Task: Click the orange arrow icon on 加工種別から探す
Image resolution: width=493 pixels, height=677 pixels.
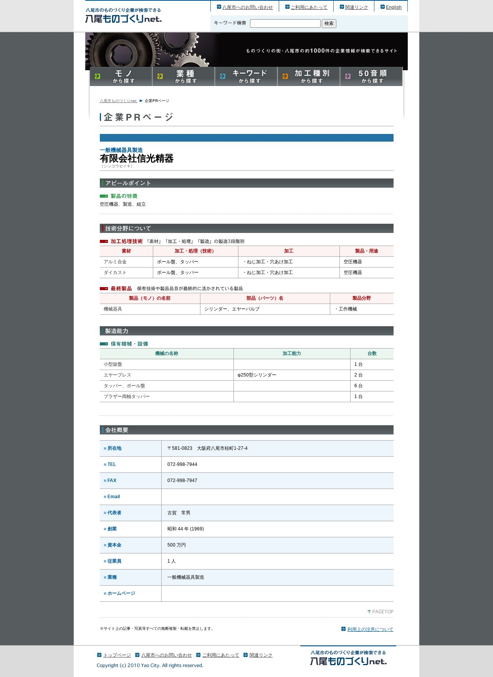Action: click(285, 76)
